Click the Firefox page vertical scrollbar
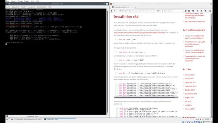This screenshot has width=218, height=123. point(212,35)
